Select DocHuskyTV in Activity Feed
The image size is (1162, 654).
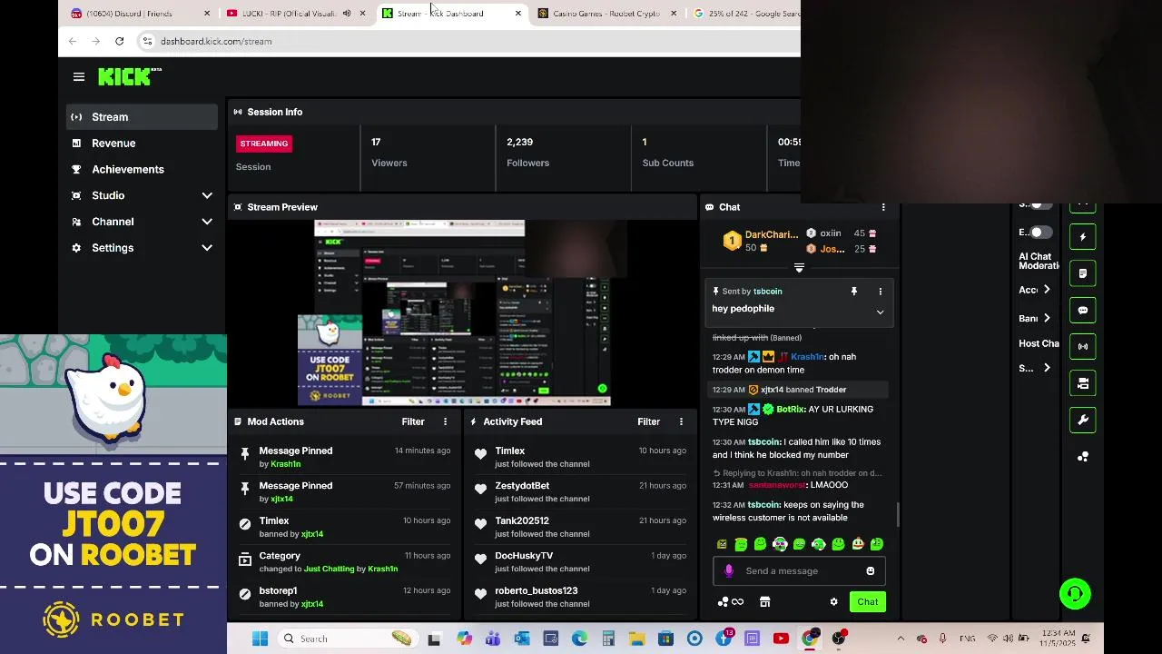coord(579,561)
